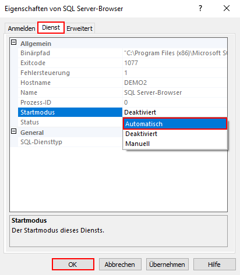Confirm with the OK button
The height and width of the screenshot is (275, 240).
pyautogui.click(x=73, y=265)
